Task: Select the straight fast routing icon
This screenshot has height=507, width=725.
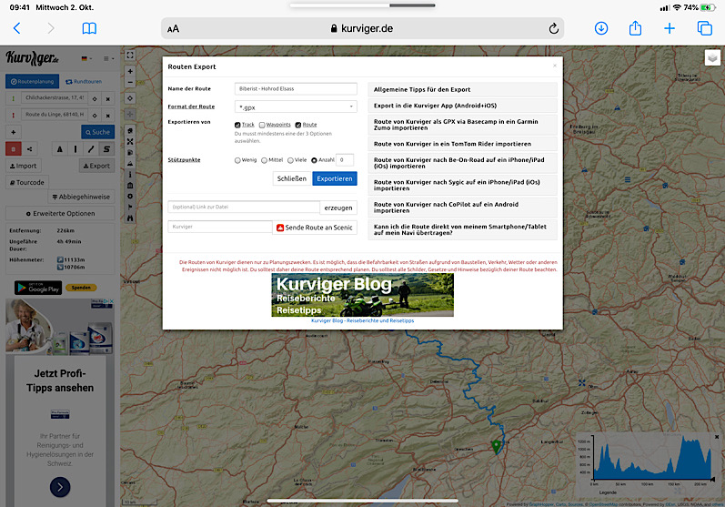Action: click(x=76, y=149)
